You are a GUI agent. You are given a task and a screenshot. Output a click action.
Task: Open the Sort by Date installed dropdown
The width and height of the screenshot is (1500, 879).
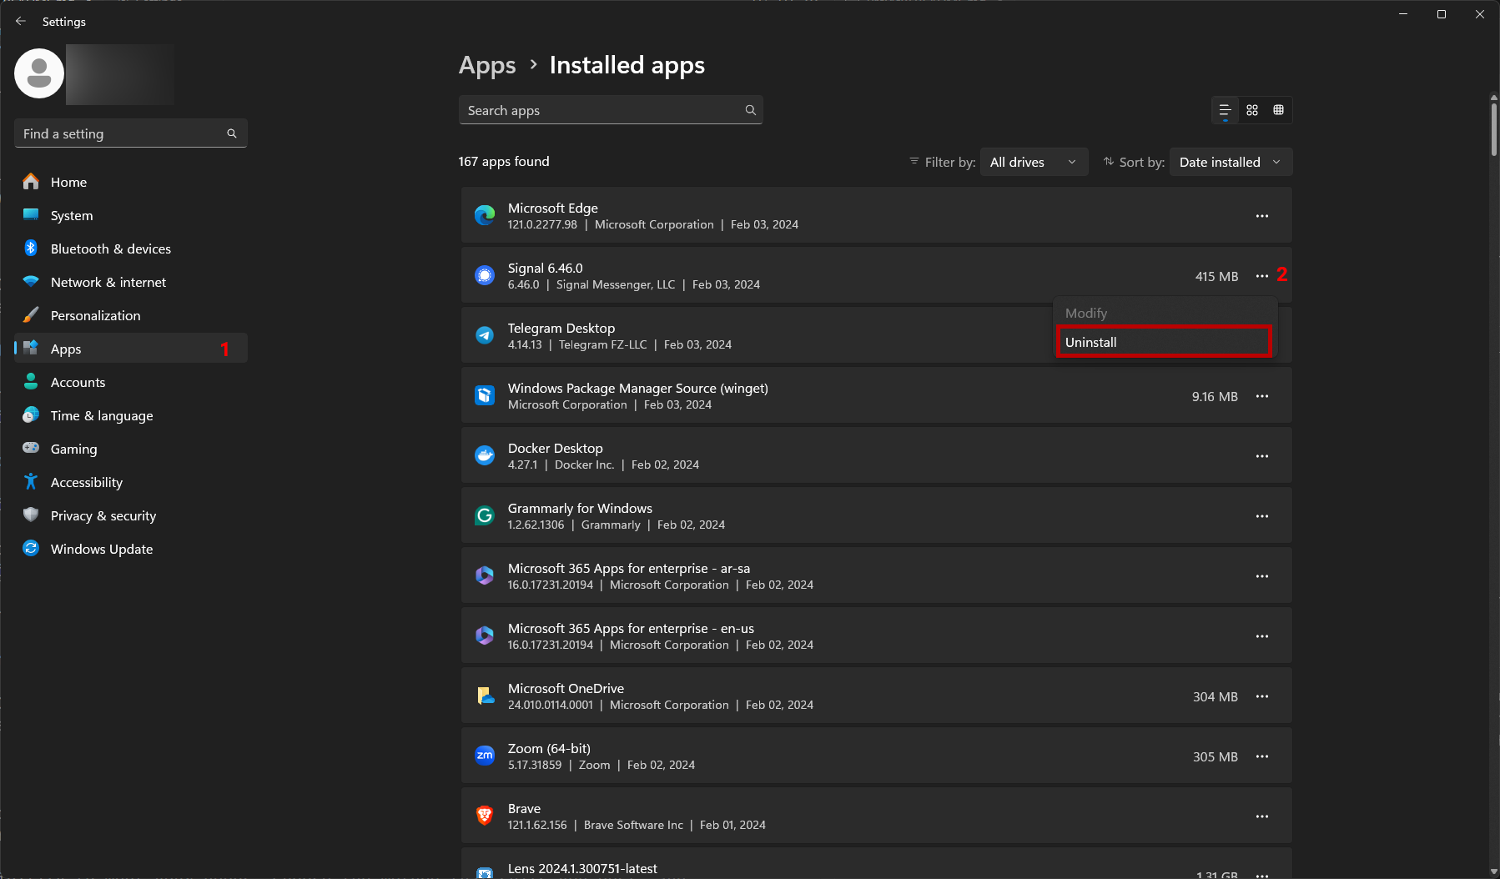[1230, 162]
